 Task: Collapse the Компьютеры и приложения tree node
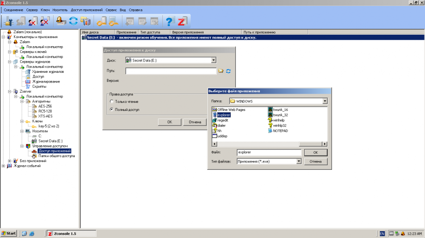pyautogui.click(x=3, y=37)
